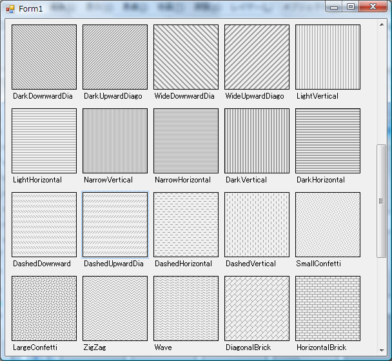
Task: Click the Form1 window icon in title bar
Action: click(10, 8)
